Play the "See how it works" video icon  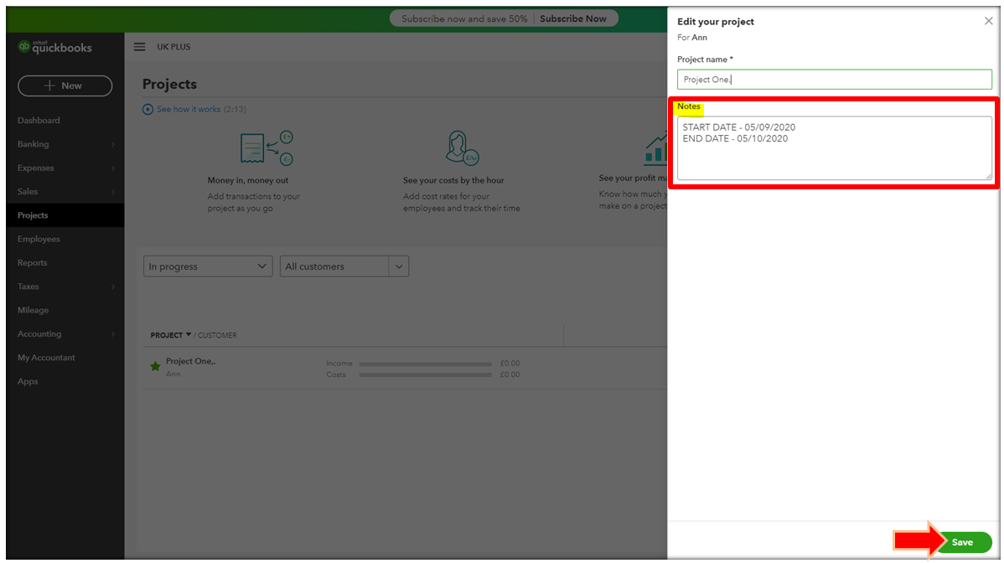(x=147, y=109)
